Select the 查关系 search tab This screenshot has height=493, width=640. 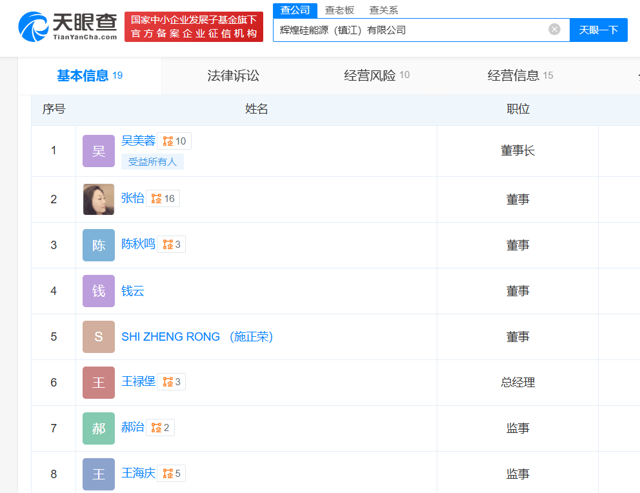pyautogui.click(x=384, y=10)
